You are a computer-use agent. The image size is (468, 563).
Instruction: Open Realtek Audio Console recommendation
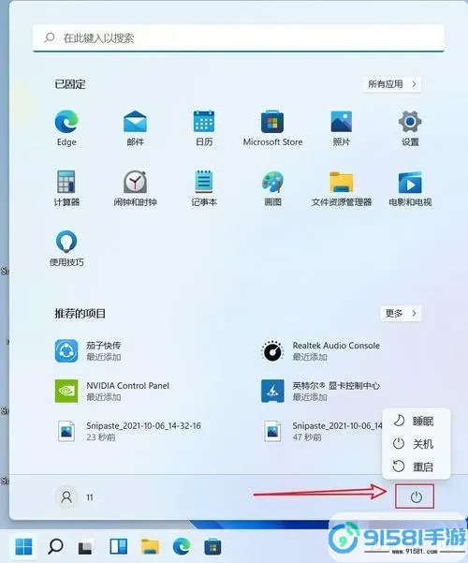point(320,350)
